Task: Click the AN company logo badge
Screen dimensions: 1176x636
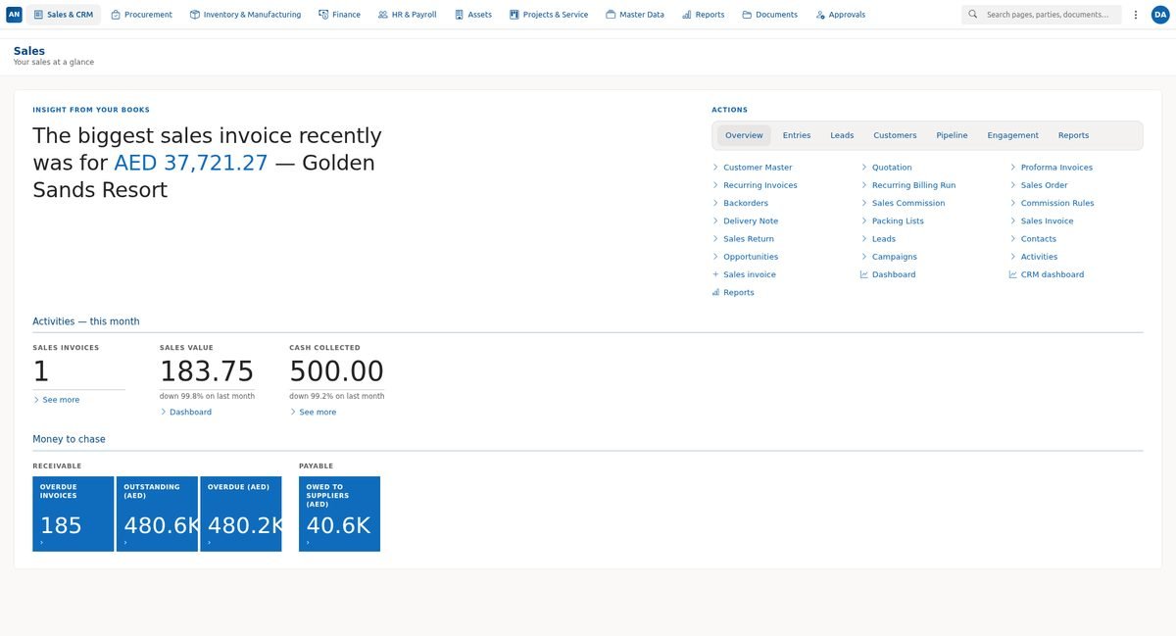Action: 14,15
